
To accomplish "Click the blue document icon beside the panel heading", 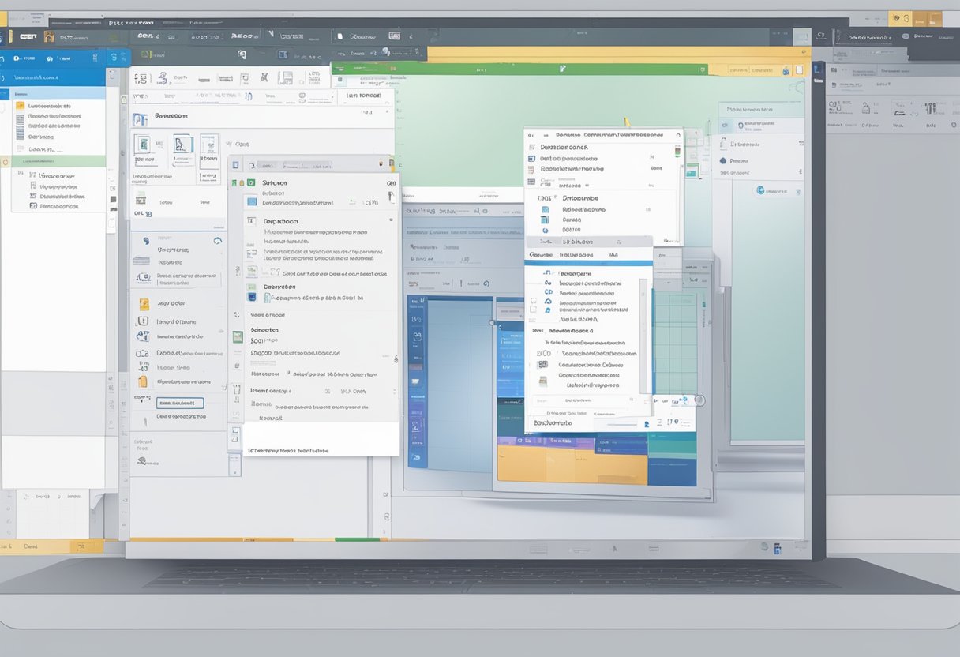I will coord(140,119).
